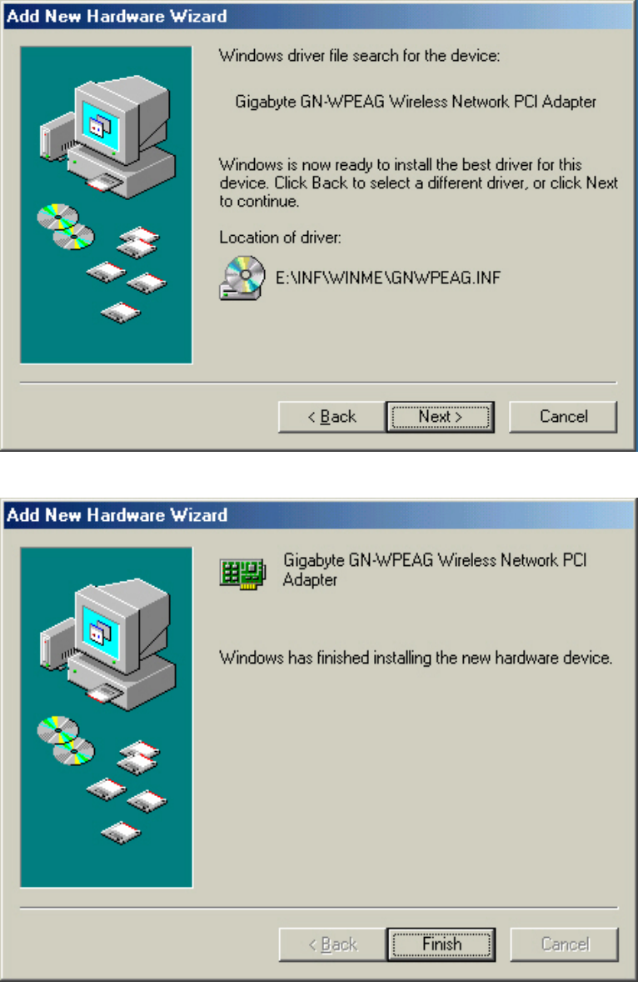
Task: Select the E:\INF\WINME\GNWPEAG.INF driver path text
Action: tap(388, 278)
